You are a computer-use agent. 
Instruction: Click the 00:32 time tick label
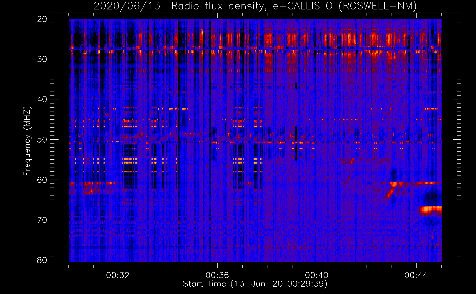[118, 275]
